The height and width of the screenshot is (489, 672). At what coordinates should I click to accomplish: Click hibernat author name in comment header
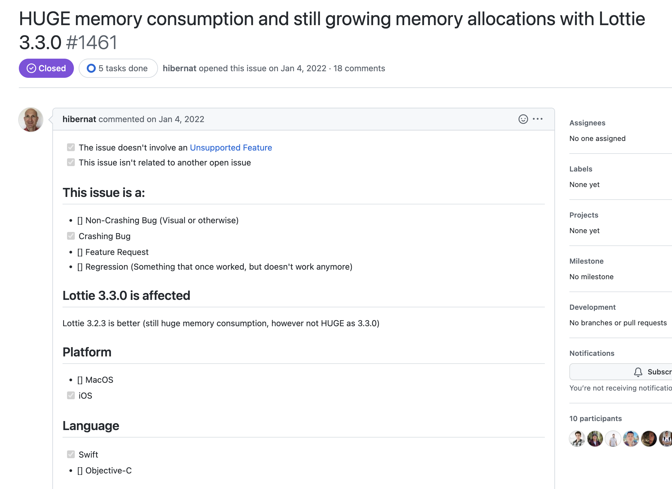(79, 119)
